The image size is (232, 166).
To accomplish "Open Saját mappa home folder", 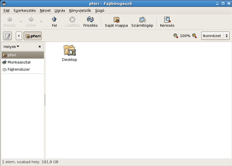I will tap(116, 20).
